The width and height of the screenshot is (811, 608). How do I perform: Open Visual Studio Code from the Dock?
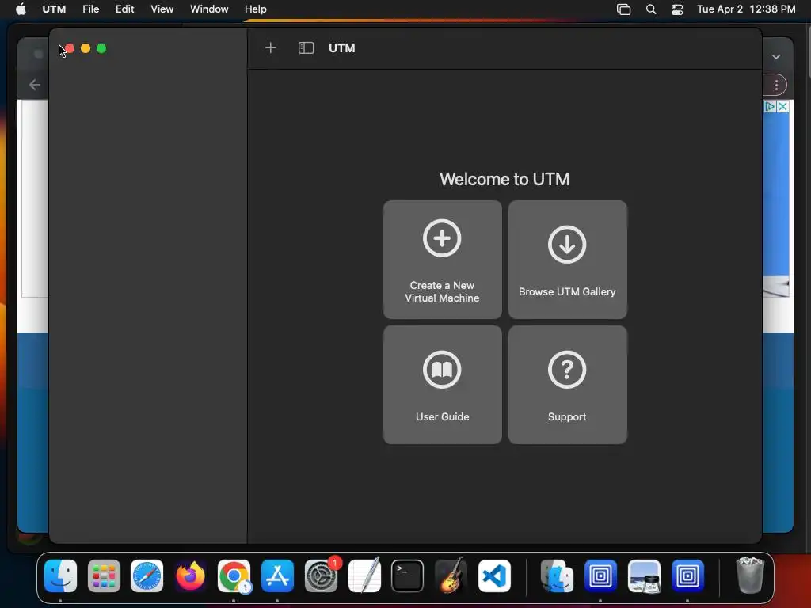click(494, 576)
